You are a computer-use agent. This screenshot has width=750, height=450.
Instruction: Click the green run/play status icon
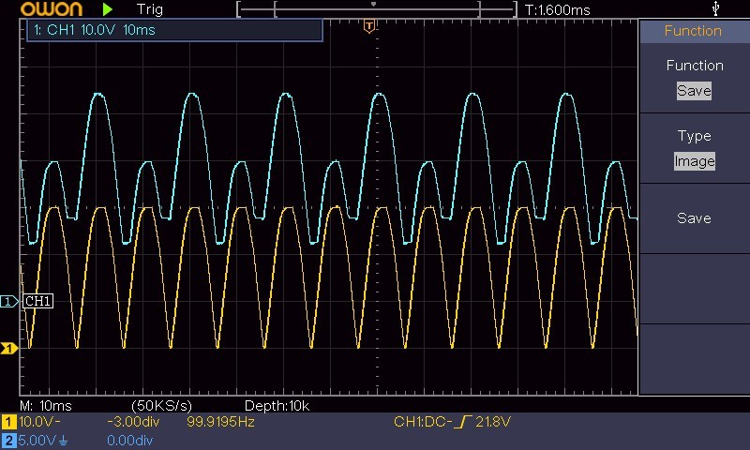point(108,9)
